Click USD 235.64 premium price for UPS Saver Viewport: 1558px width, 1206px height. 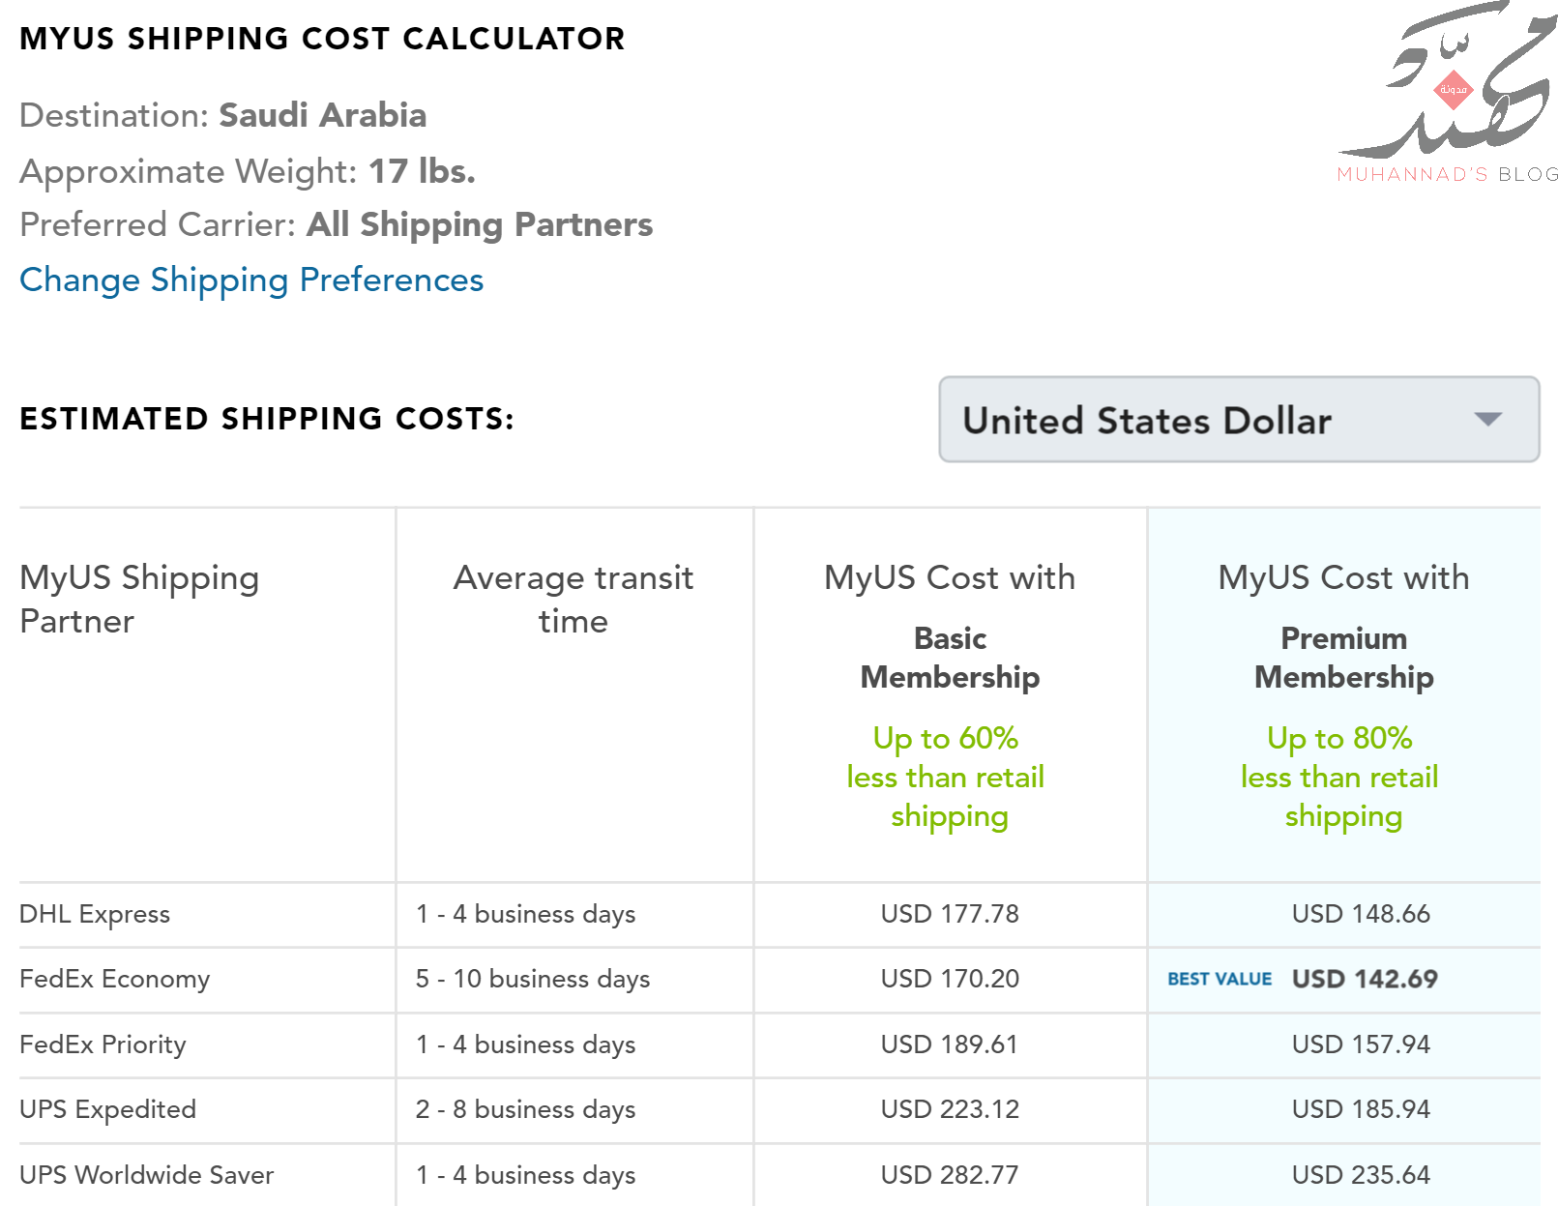pos(1361,1175)
